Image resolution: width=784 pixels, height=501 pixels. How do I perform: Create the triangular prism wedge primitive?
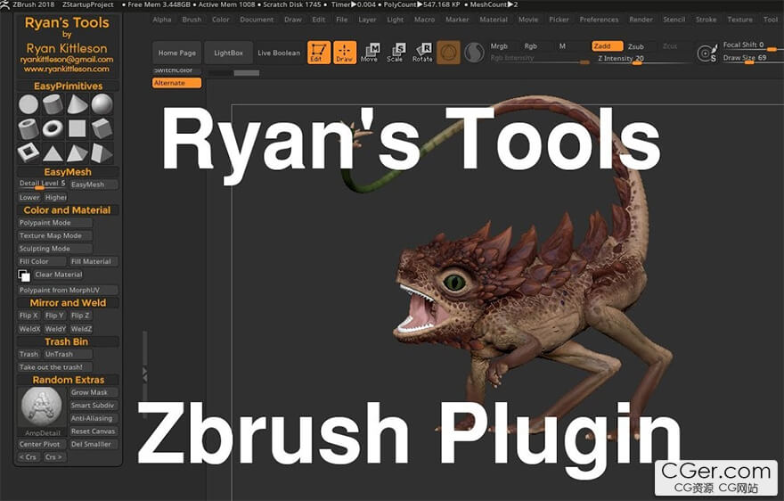click(102, 152)
